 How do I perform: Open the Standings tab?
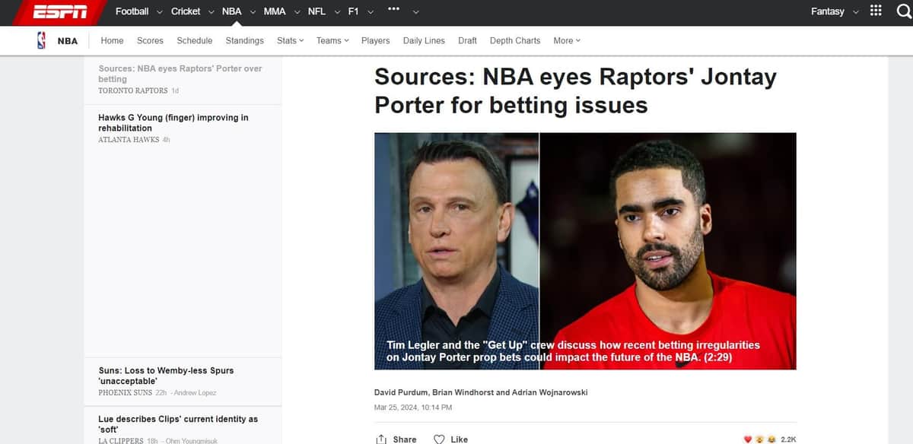tap(244, 41)
